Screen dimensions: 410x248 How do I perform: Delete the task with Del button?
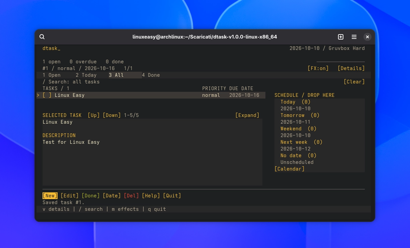pyautogui.click(x=131, y=196)
